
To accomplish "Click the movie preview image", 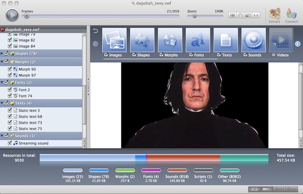I will pyautogui.click(x=194, y=105).
